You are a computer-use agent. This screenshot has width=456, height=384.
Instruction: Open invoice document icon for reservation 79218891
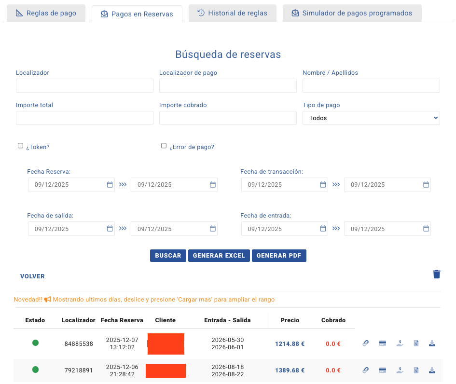point(416,370)
